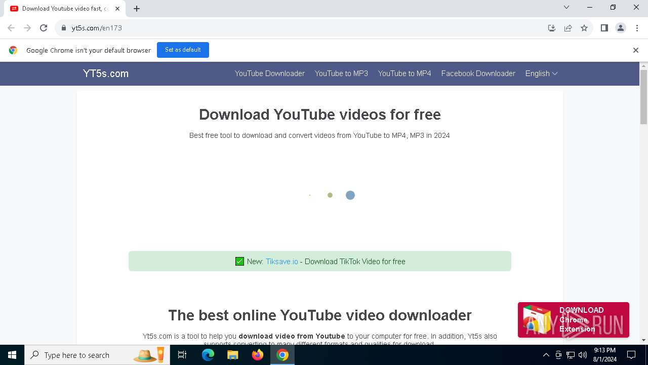Open the network icon in system tray
Image resolution: width=648 pixels, height=365 pixels.
point(571,355)
